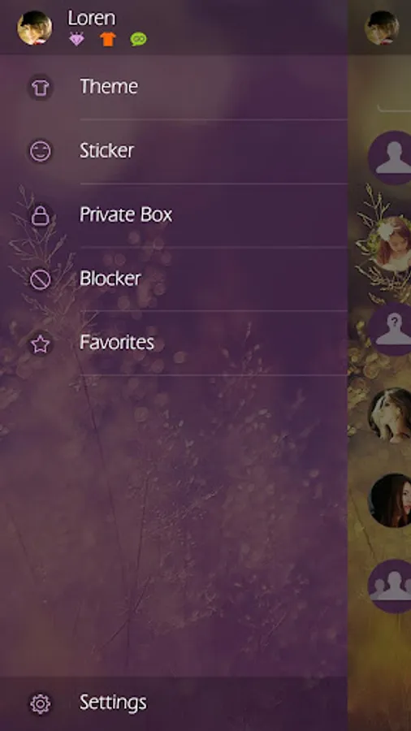The image size is (411, 731).
Task: Tap the purple diamond VIP badge
Action: pyautogui.click(x=77, y=39)
